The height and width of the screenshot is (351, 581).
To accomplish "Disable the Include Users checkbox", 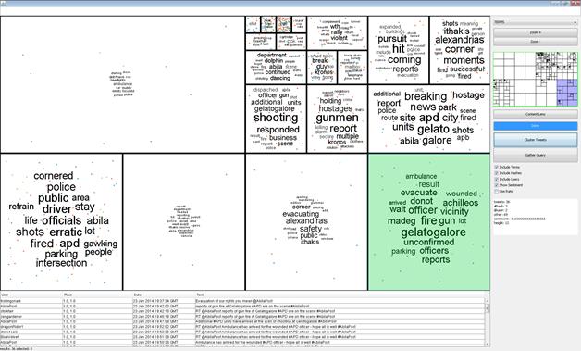I will (497, 180).
